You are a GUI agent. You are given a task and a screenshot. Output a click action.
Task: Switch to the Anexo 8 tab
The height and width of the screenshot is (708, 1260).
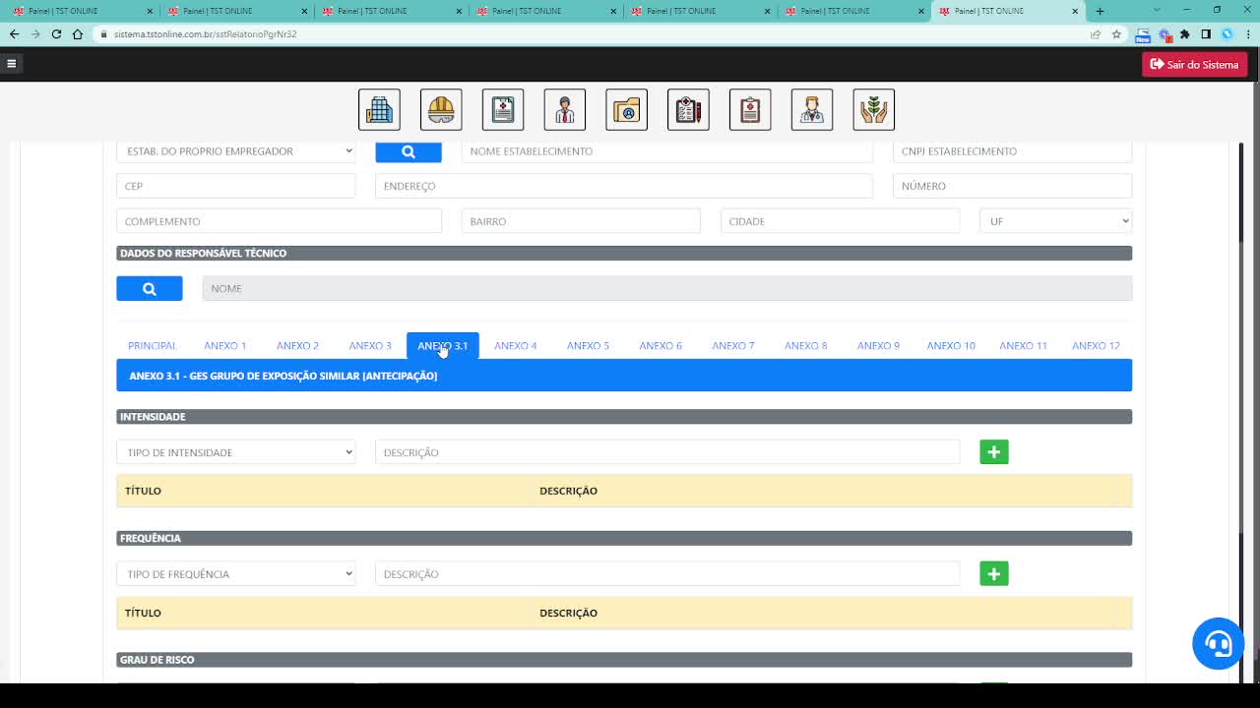[x=806, y=345]
